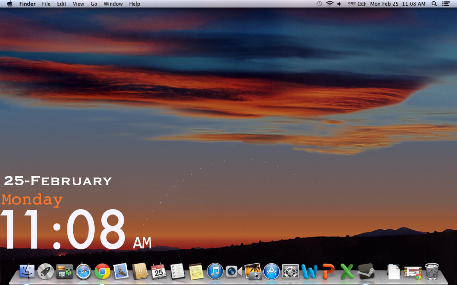Viewport: 457px width, 285px height.
Task: Launch Safari from the Dock
Action: point(83,270)
